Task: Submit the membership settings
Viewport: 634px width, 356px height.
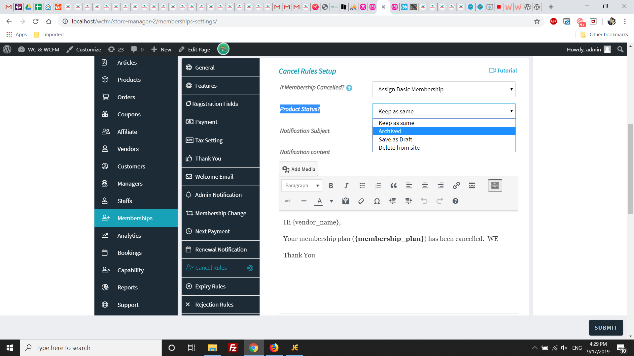Action: point(606,328)
